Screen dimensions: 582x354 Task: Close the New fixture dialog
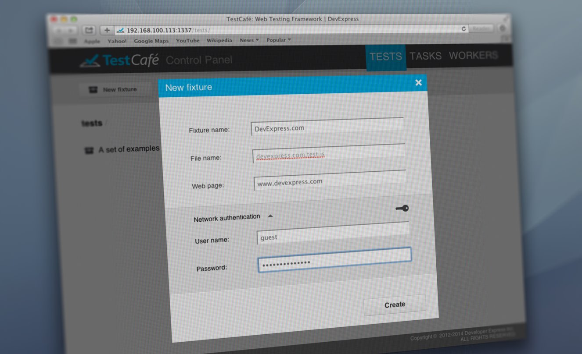[418, 82]
